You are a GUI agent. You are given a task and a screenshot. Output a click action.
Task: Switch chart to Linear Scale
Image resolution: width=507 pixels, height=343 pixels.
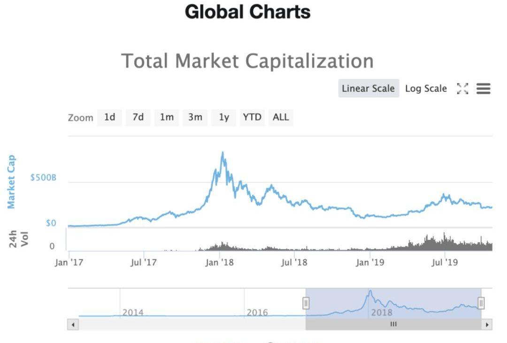click(368, 88)
